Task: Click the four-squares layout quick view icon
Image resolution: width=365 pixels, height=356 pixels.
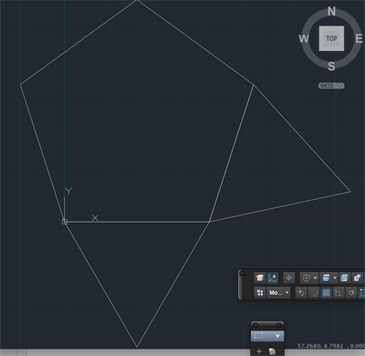Action: [x=260, y=293]
